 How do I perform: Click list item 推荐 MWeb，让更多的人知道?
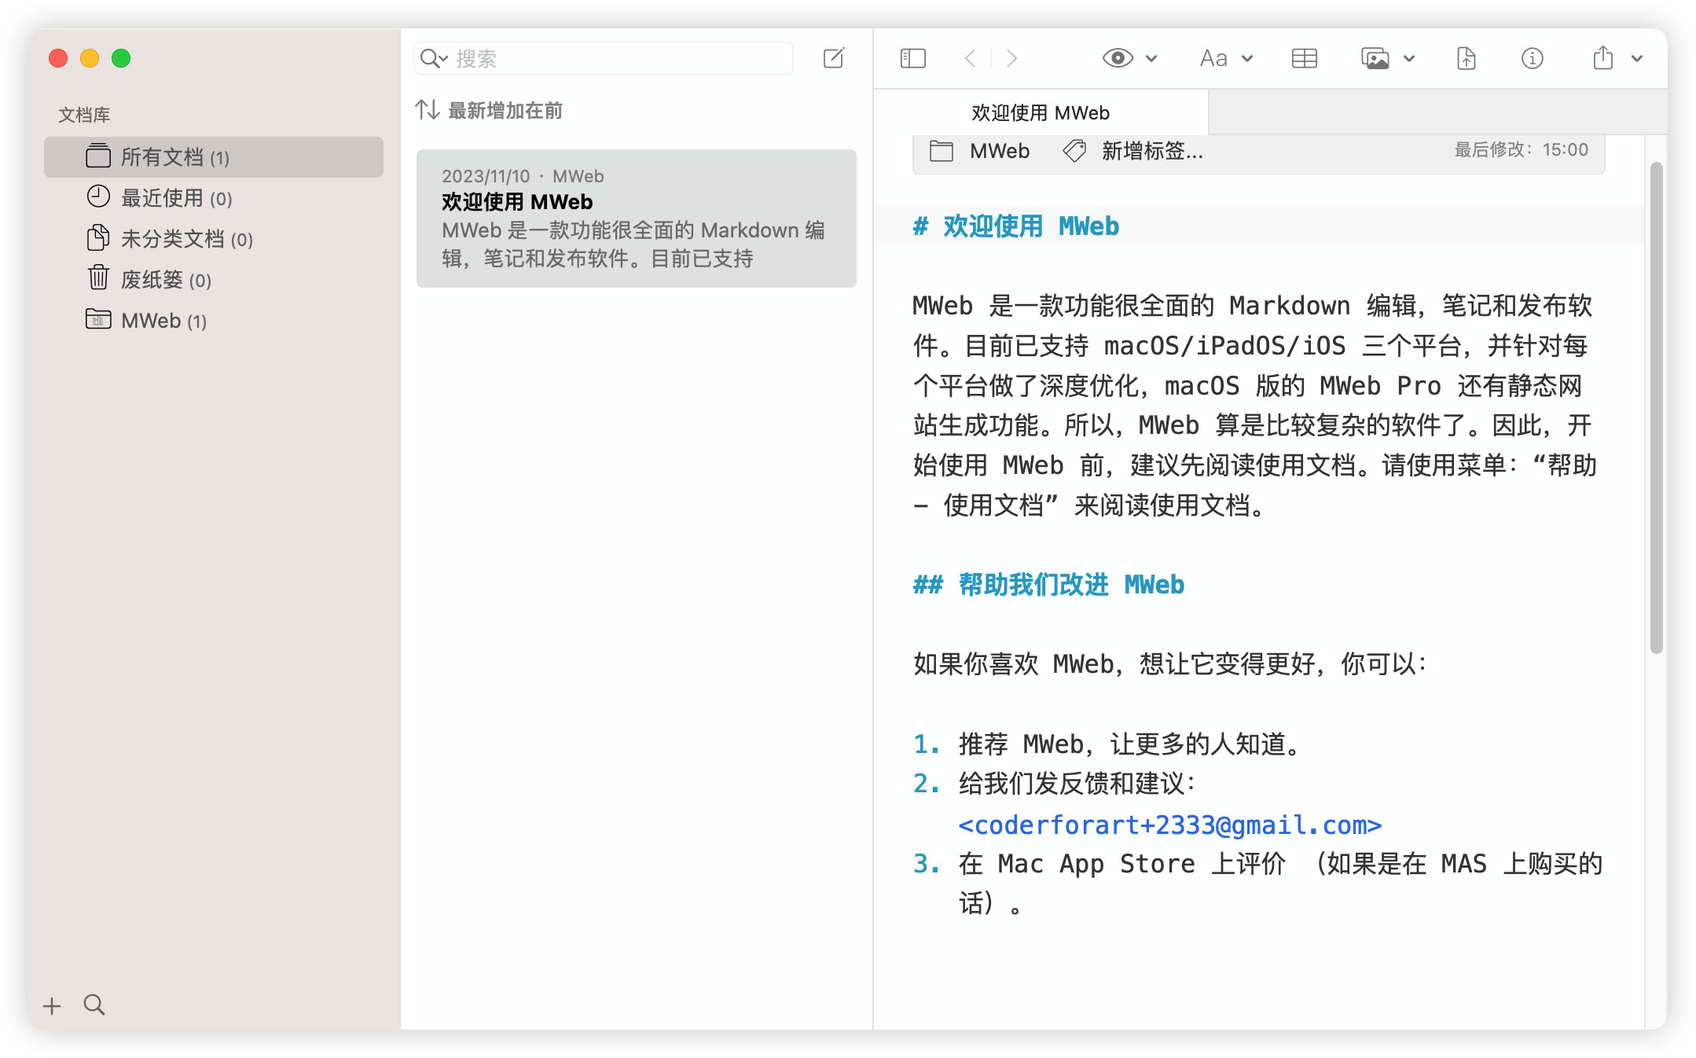click(1132, 744)
